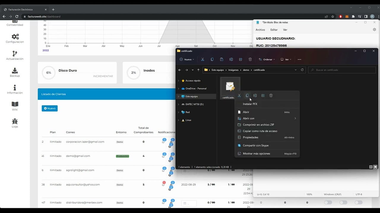The height and width of the screenshot is (213, 380).
Task: Expand the OneDrive - Personal tree node
Action: 178,88
